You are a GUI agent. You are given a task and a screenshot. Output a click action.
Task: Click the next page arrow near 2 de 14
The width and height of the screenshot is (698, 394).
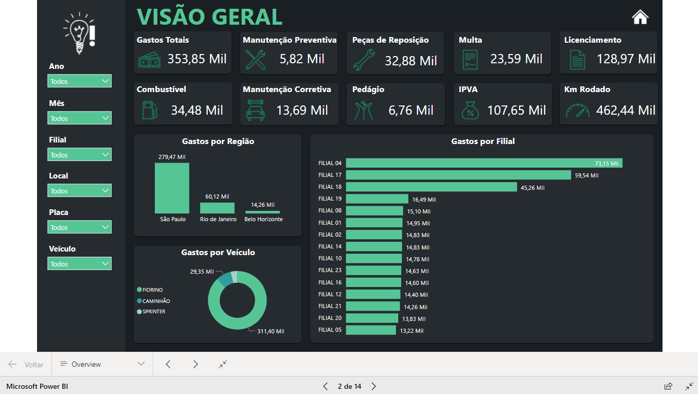(x=373, y=386)
